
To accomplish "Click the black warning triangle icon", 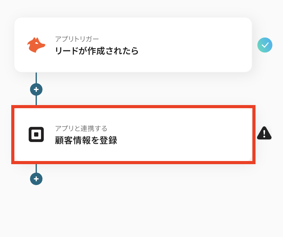I will 264,133.
